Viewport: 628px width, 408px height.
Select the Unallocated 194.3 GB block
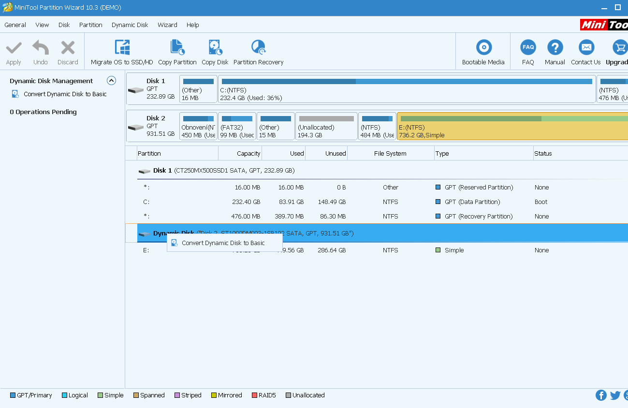[326, 127]
